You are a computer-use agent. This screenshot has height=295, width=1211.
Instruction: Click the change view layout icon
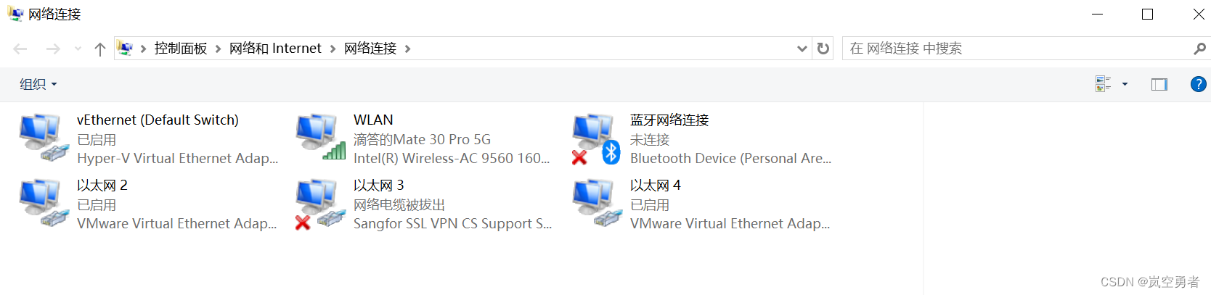(x=1104, y=84)
